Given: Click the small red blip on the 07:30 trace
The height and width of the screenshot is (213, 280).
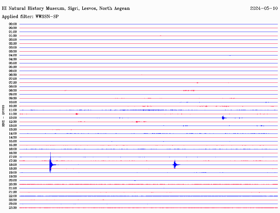Looking at the screenshot, I should (197, 83).
